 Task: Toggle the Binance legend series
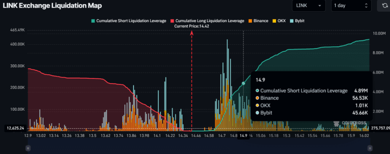click(x=258, y=21)
